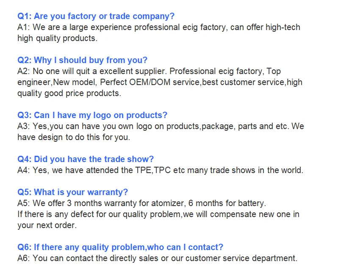Click the 'have design to do this for you.' line
338x278 pixels.
click(x=74, y=137)
